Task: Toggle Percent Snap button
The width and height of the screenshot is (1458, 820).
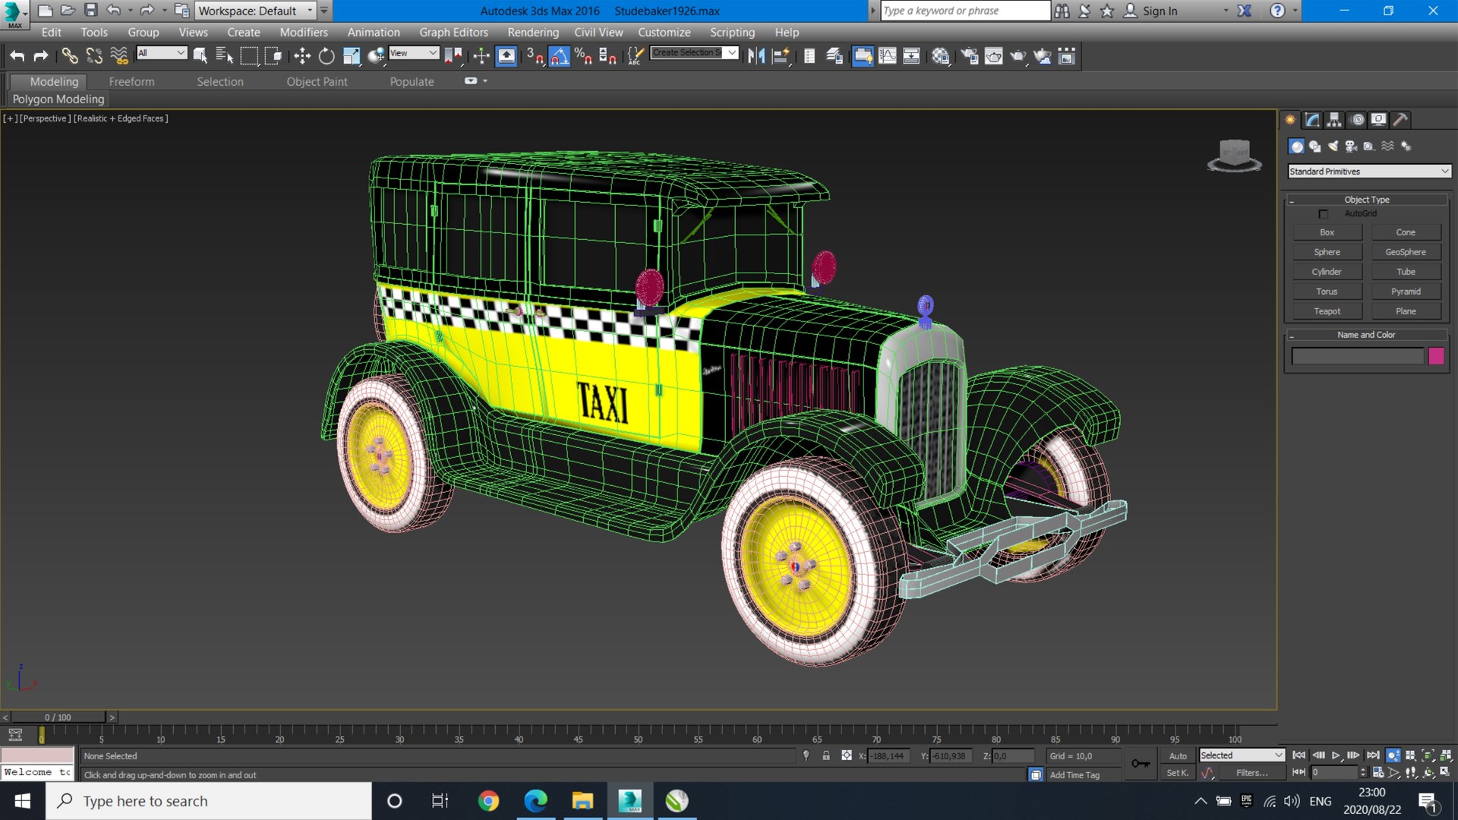Action: tap(583, 55)
